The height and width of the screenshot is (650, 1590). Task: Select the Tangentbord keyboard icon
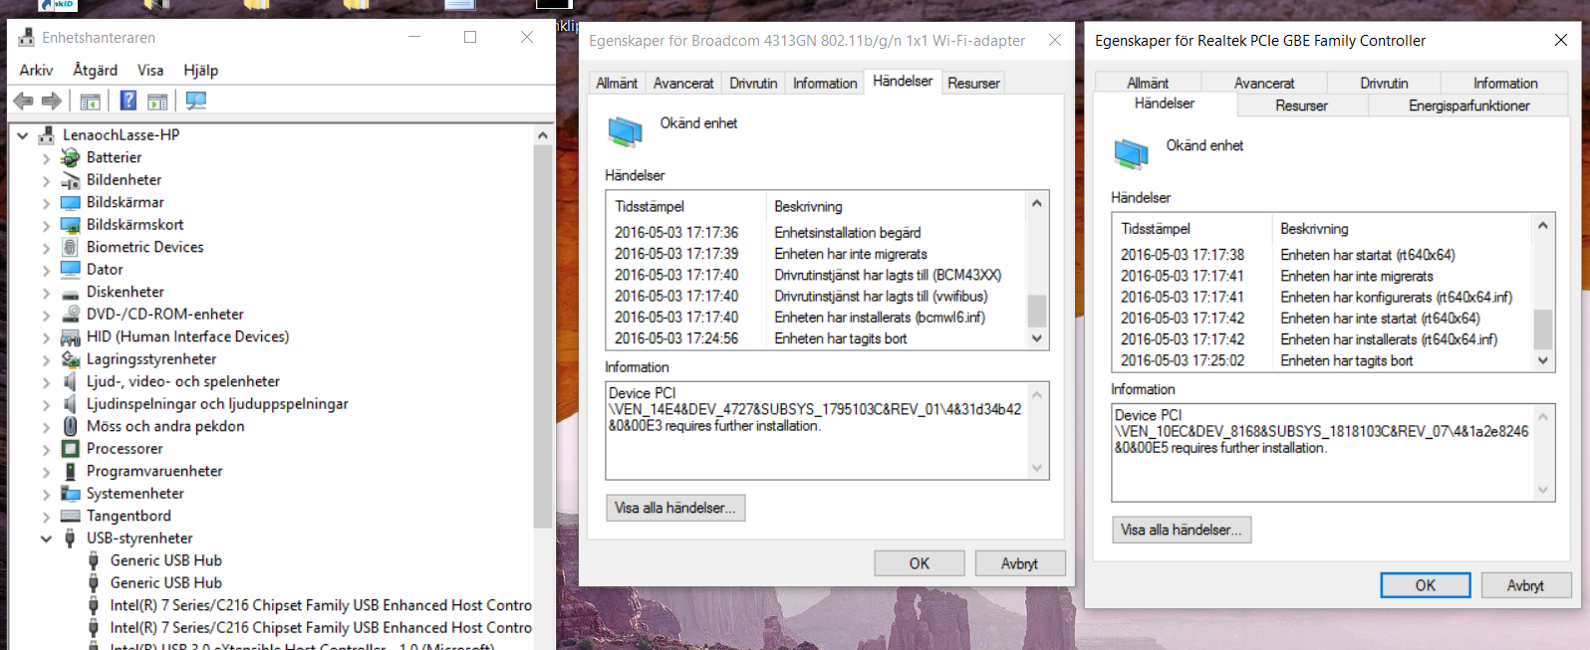pyautogui.click(x=70, y=516)
